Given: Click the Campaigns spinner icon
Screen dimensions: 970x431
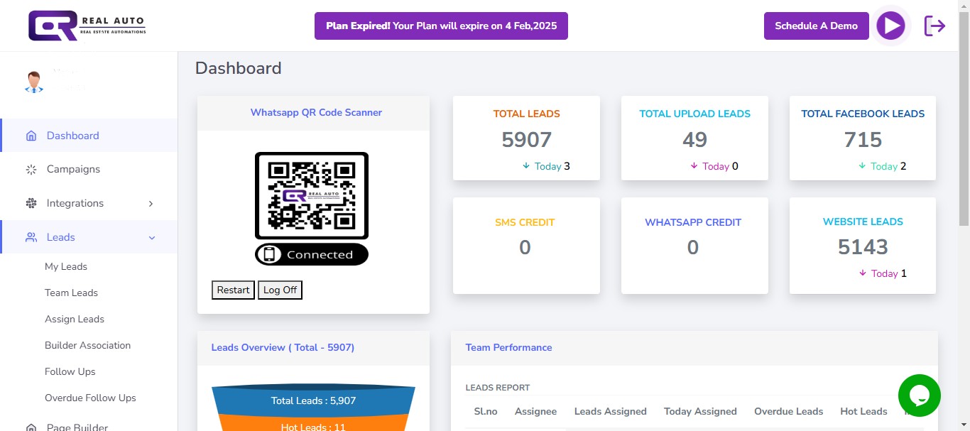Looking at the screenshot, I should [x=31, y=170].
